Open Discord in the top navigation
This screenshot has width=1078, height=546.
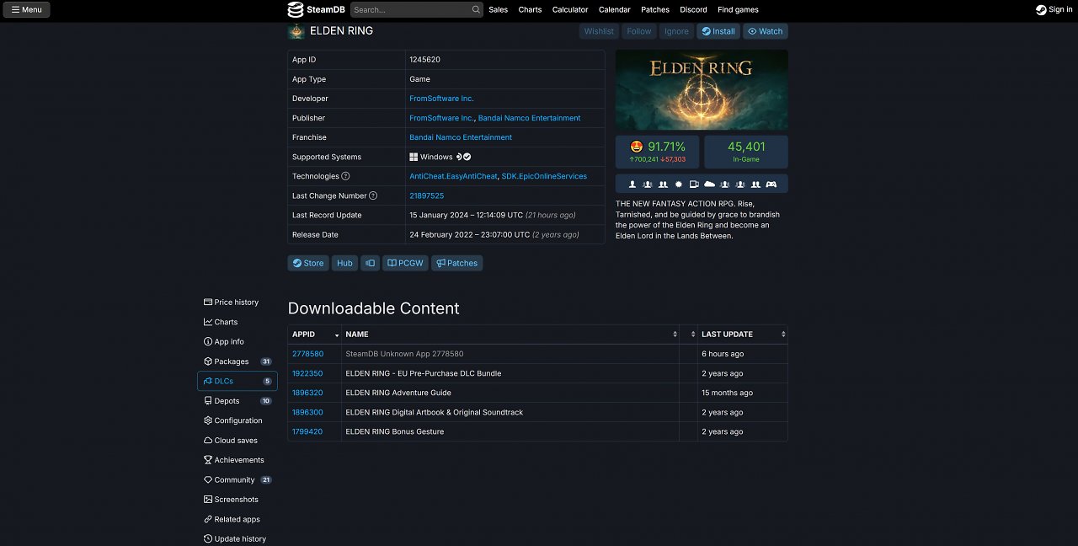[x=694, y=10]
